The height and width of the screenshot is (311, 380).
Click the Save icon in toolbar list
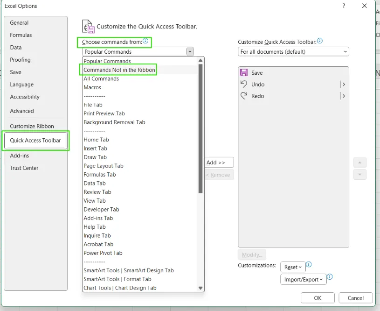point(243,72)
